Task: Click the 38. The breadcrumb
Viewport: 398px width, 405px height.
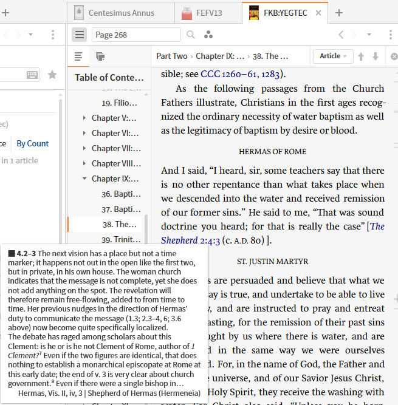Action: tap(270, 56)
